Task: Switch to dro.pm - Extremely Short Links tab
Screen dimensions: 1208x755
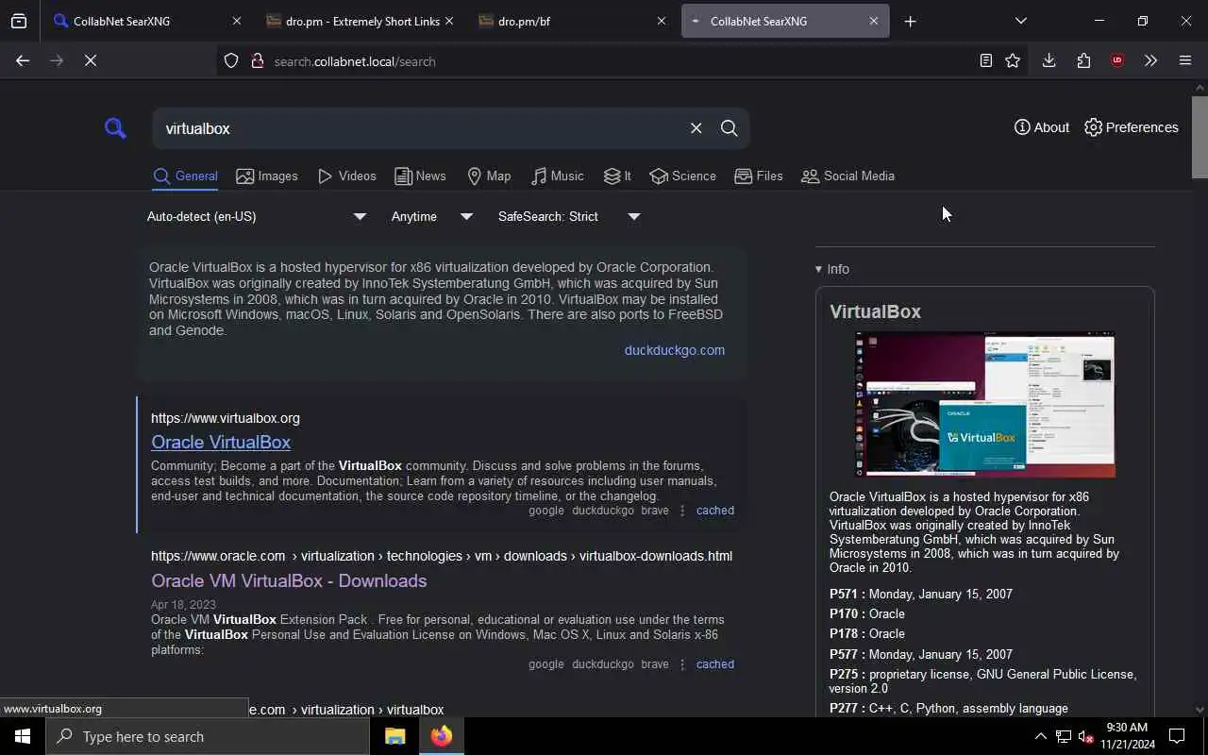Action: 359,21
